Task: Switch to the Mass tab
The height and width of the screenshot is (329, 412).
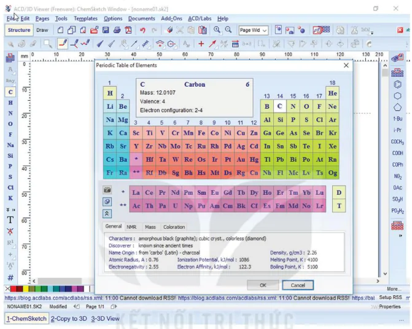Action: pyautogui.click(x=150, y=227)
